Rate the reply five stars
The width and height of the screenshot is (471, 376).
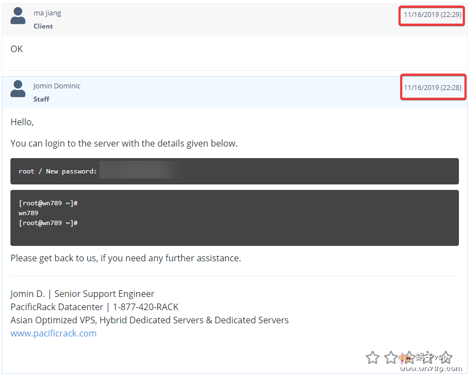pos(445,358)
